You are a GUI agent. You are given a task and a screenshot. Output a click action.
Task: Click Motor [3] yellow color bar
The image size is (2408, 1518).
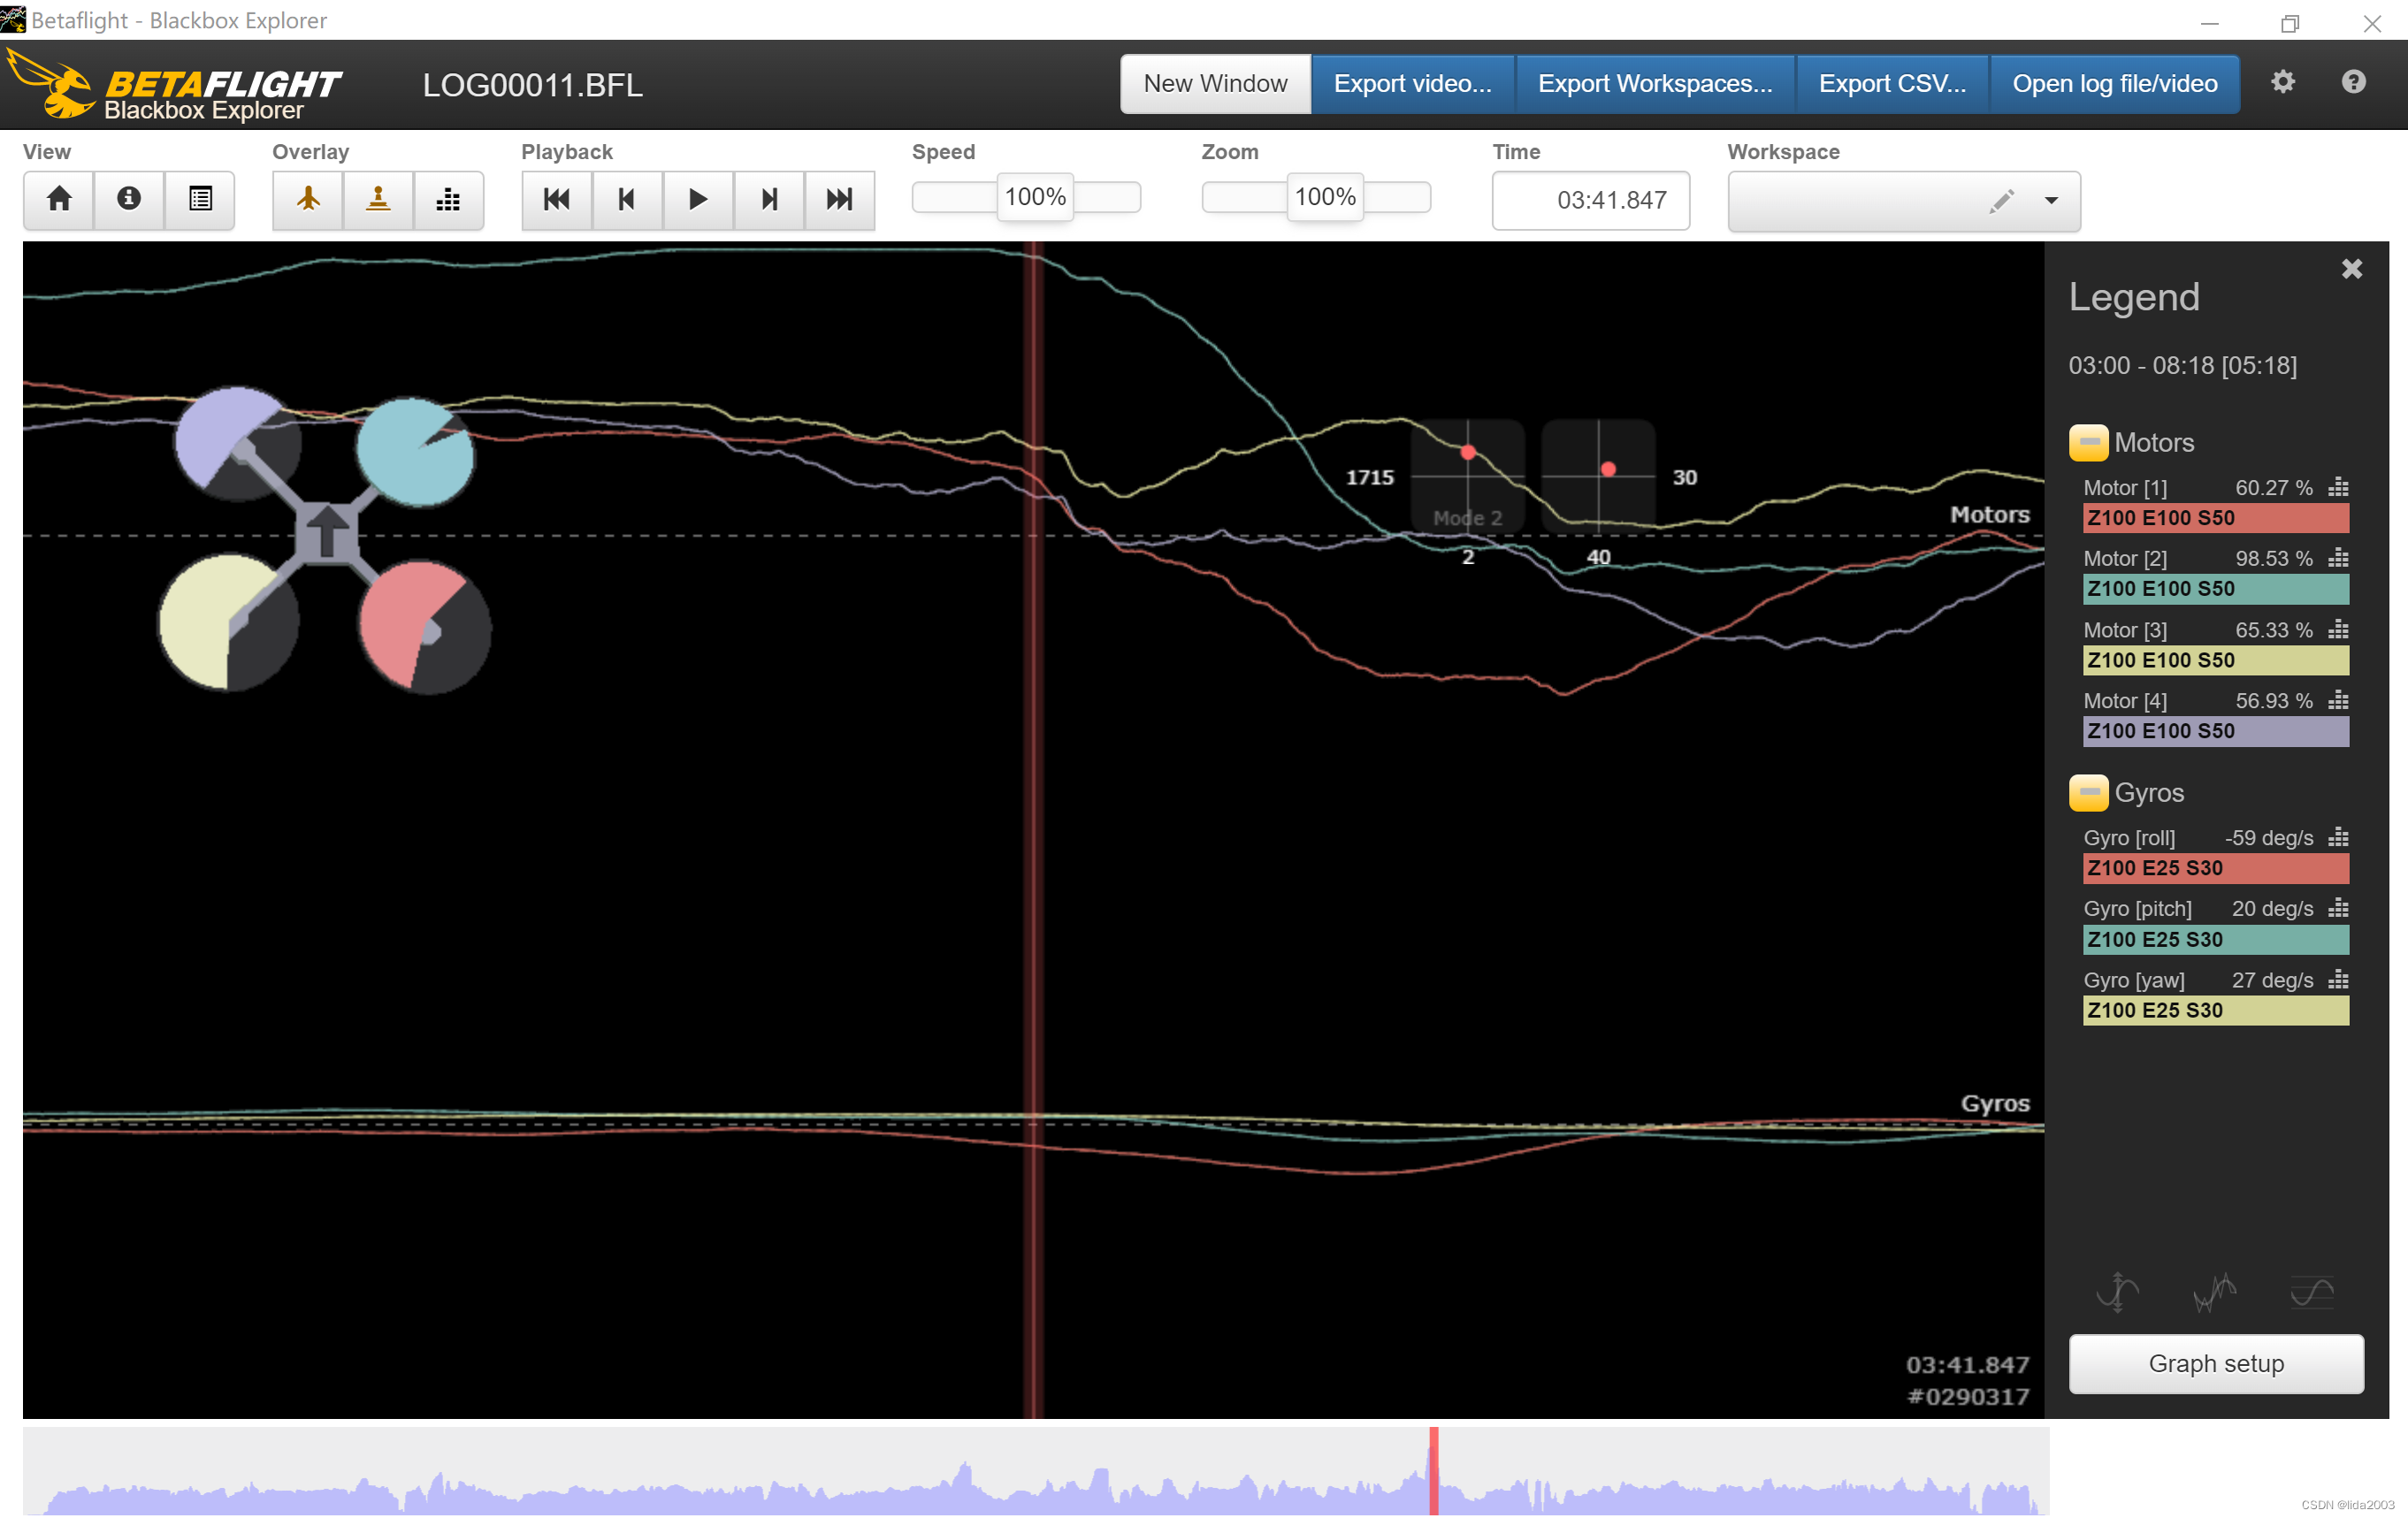click(2215, 660)
